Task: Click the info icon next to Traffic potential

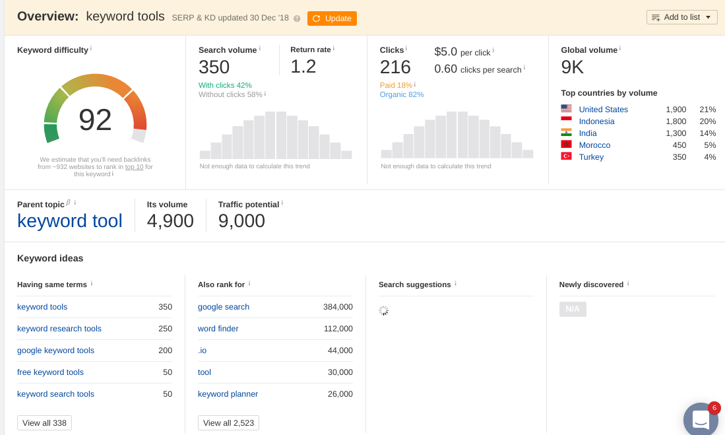Action: click(282, 203)
